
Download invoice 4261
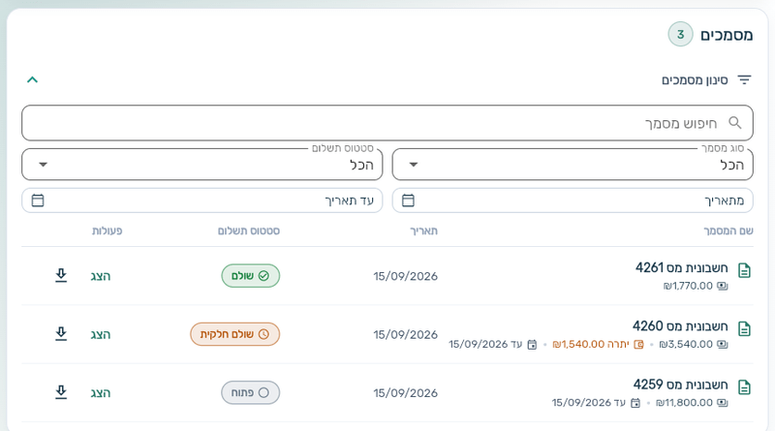(x=61, y=275)
